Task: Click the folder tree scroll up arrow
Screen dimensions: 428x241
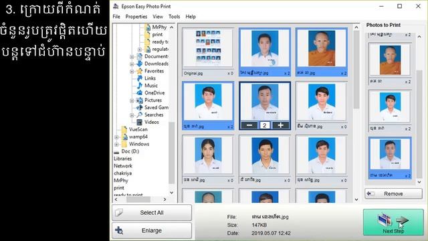Action: point(171,27)
